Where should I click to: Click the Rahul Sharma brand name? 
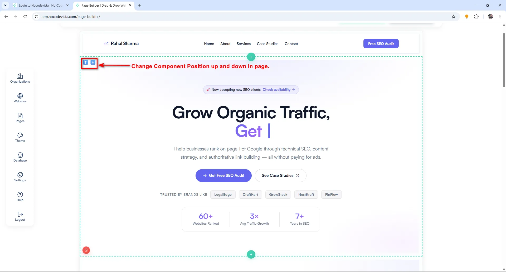coord(125,43)
